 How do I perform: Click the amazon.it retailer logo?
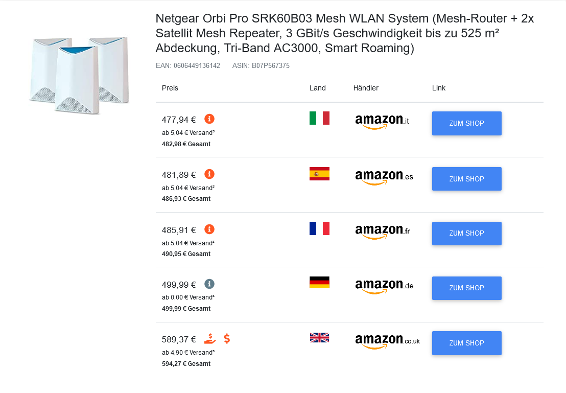tap(382, 122)
